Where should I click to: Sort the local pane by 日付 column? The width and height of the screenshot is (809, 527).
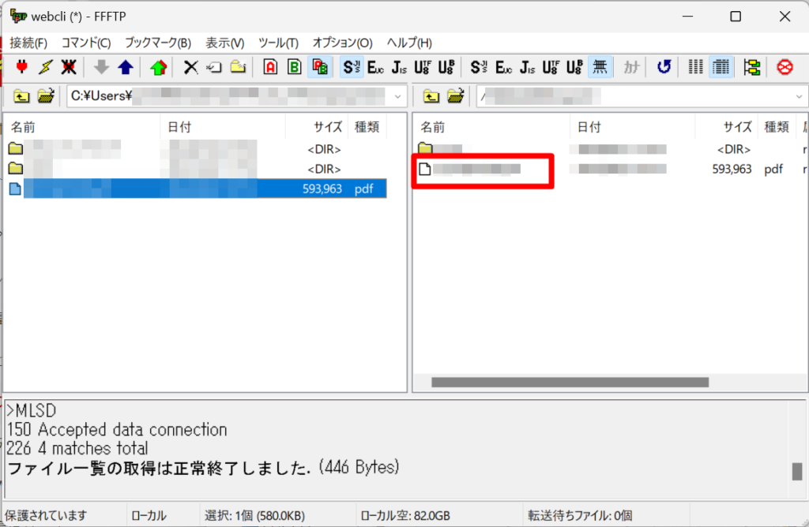click(x=223, y=127)
